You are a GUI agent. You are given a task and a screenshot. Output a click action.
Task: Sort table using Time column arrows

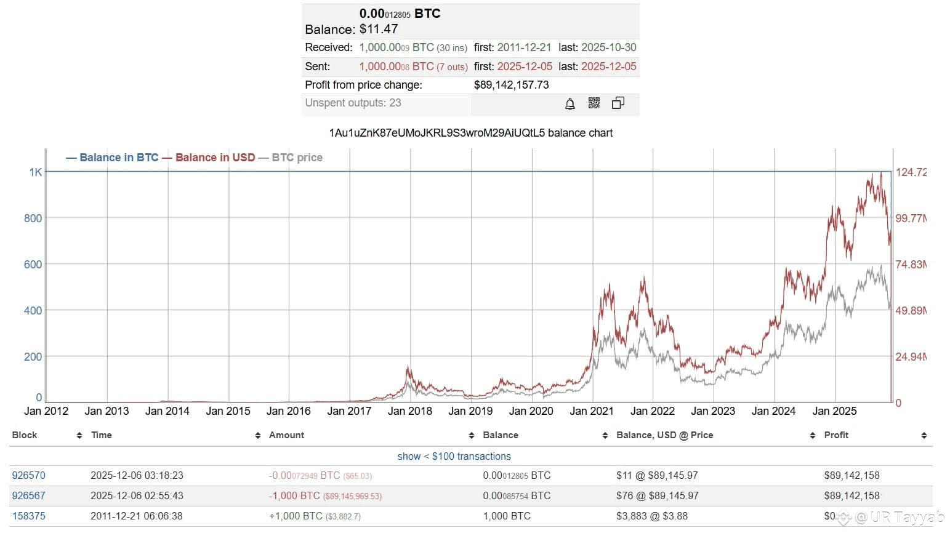tap(258, 436)
